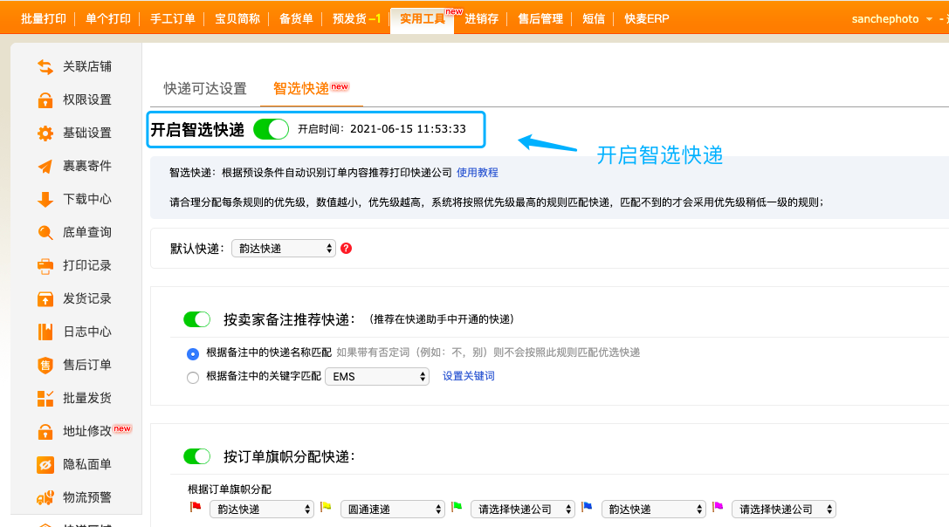
Task: Open the 短信 menu
Action: (x=594, y=18)
